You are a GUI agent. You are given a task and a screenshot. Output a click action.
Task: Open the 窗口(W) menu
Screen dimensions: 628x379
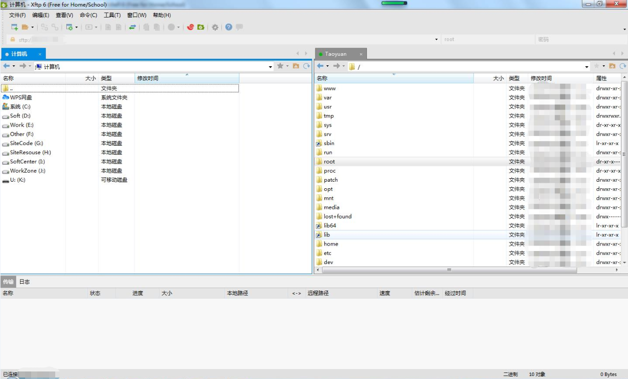137,15
